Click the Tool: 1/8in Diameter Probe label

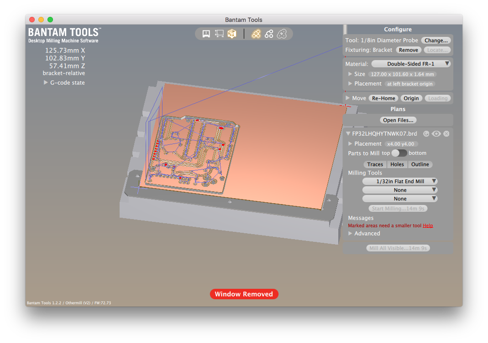click(x=382, y=41)
